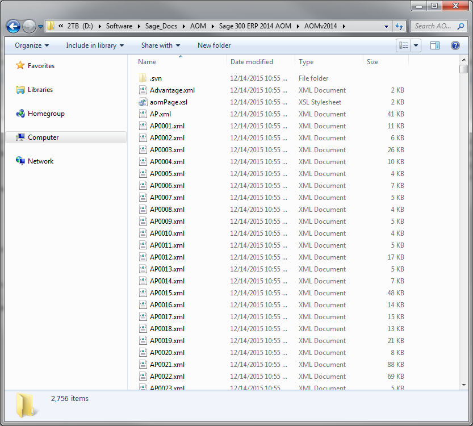Click the search magnifier icon
This screenshot has height=426, width=473.
(461, 26)
